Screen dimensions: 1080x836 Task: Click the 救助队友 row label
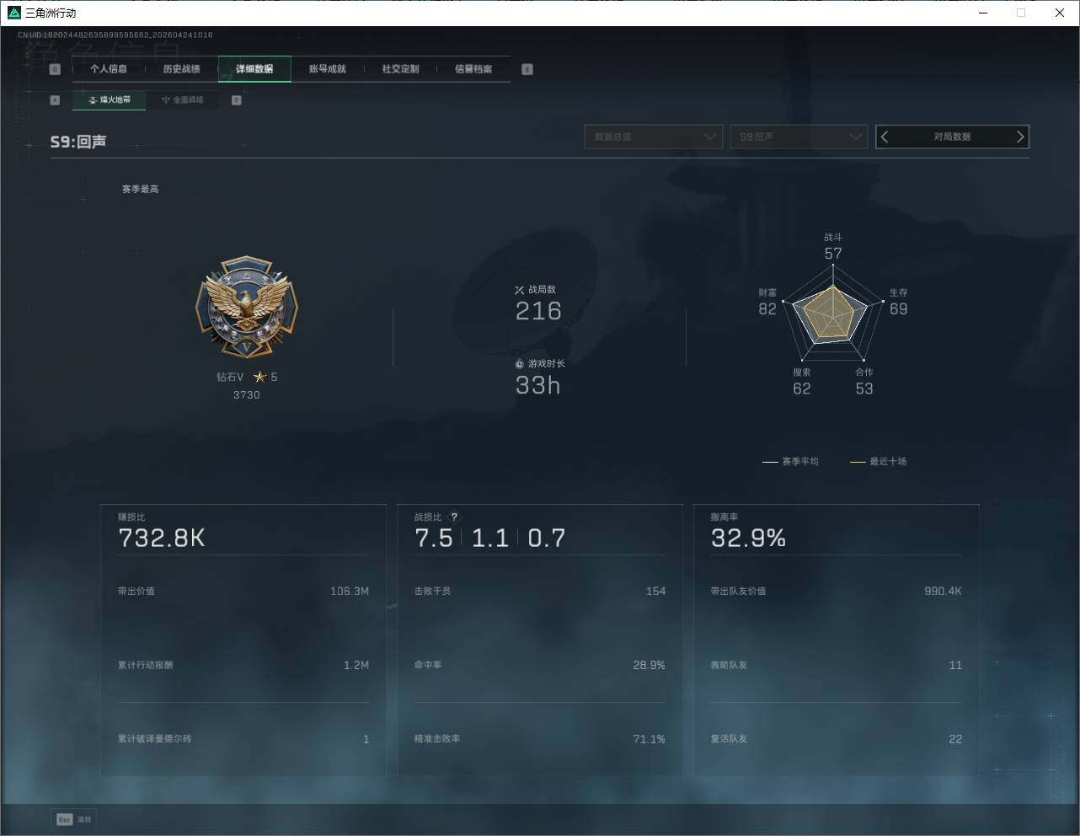(729, 666)
